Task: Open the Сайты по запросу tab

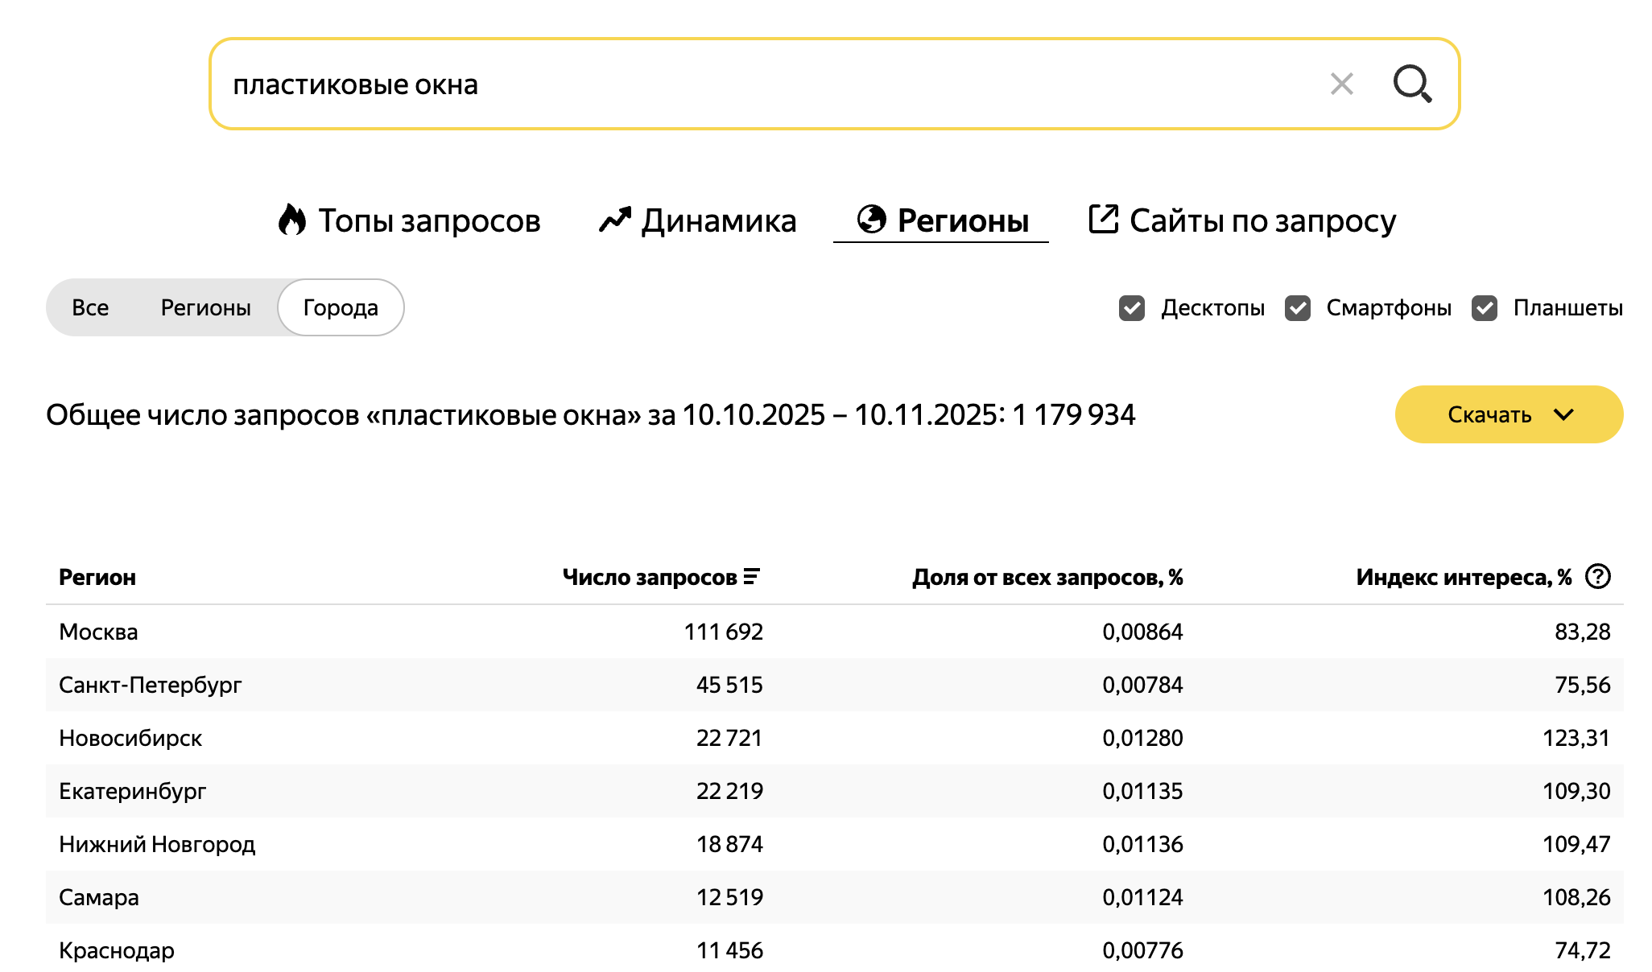Action: [x=1262, y=220]
